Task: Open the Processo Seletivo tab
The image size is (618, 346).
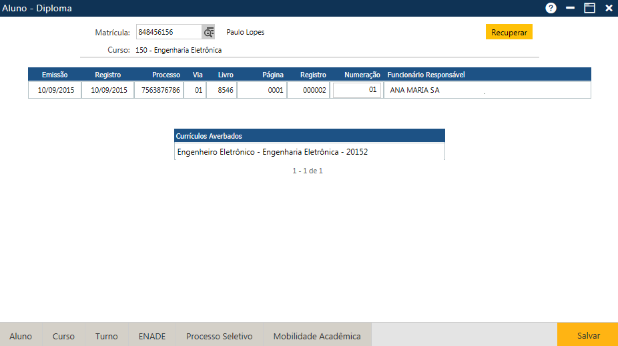Action: (x=219, y=336)
